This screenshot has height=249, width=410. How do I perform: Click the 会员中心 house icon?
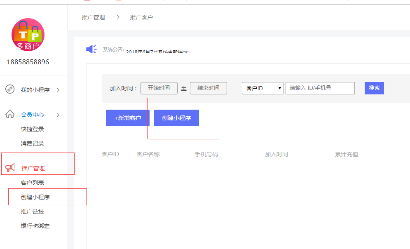[x=9, y=115]
